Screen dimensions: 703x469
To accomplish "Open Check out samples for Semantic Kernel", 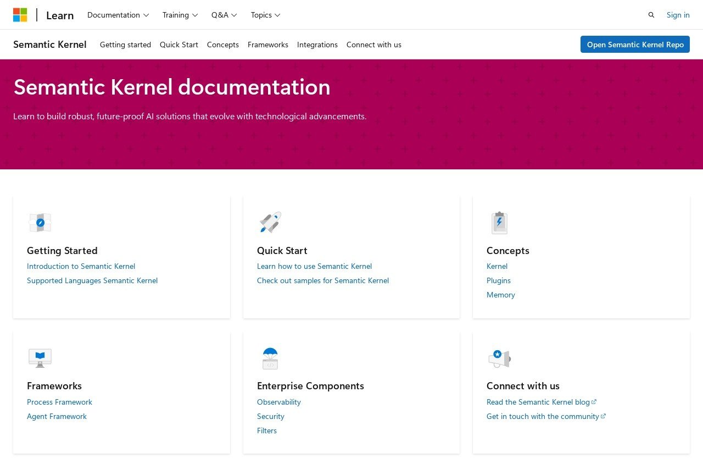I will [323, 280].
